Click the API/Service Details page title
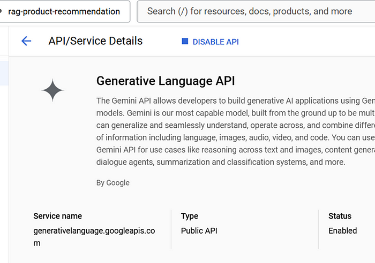 tap(95, 41)
